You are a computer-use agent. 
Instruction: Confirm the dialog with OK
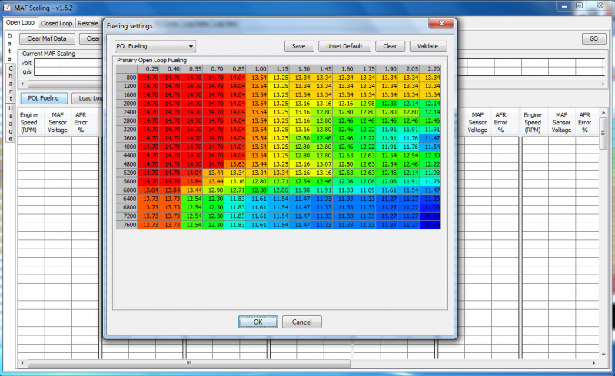(258, 322)
